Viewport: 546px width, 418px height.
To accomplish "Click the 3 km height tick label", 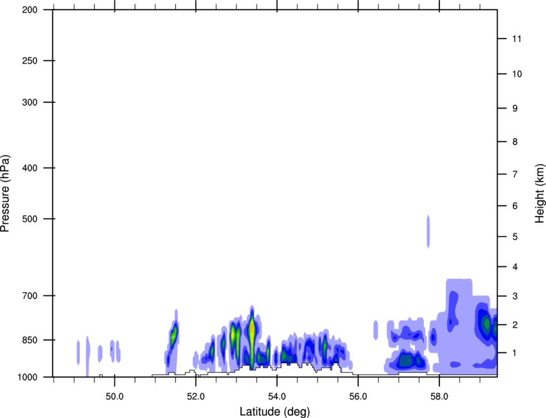I will tap(515, 296).
